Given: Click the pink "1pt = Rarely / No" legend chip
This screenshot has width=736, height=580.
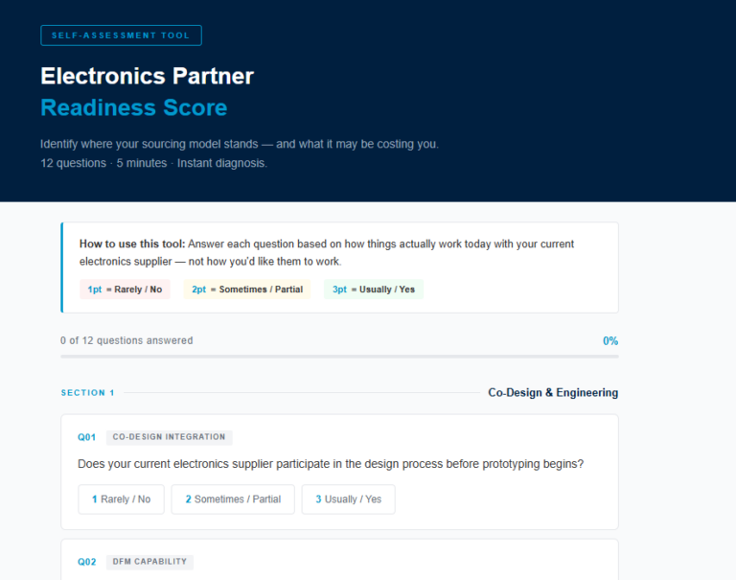Looking at the screenshot, I should tap(125, 290).
